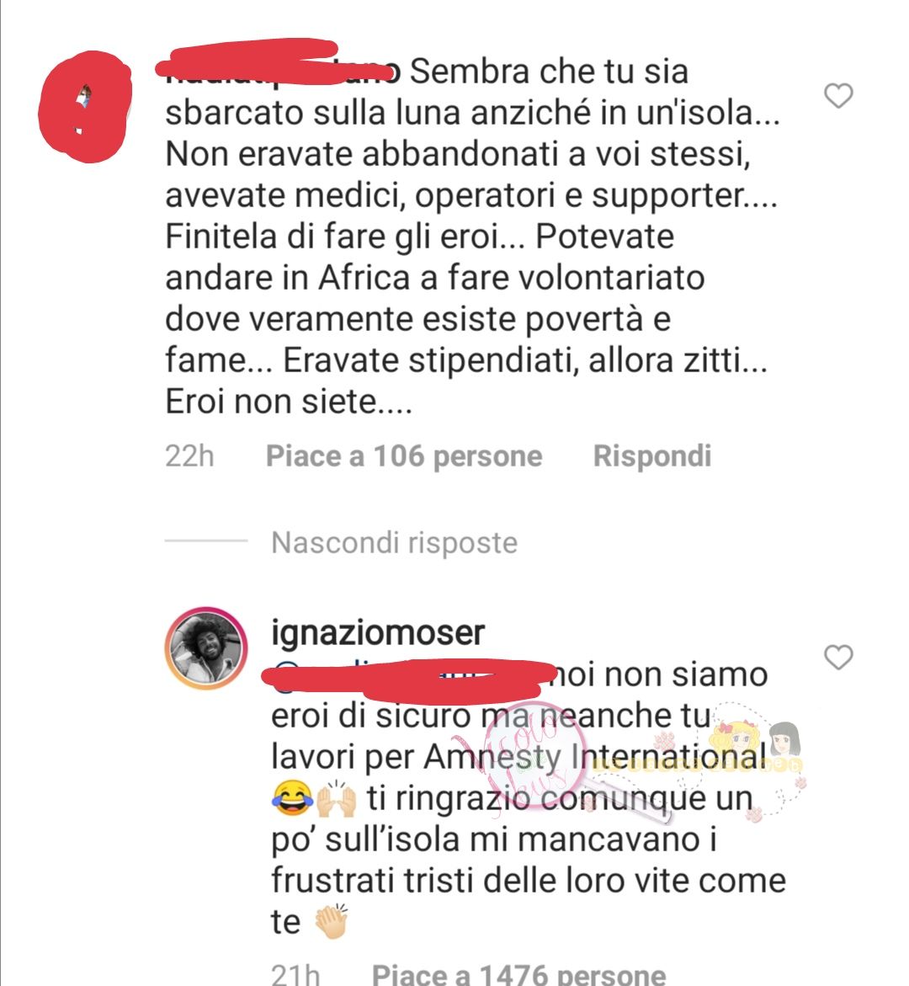Open the red-scribbled commenter profile picture
This screenshot has height=986, width=909.
tap(84, 107)
